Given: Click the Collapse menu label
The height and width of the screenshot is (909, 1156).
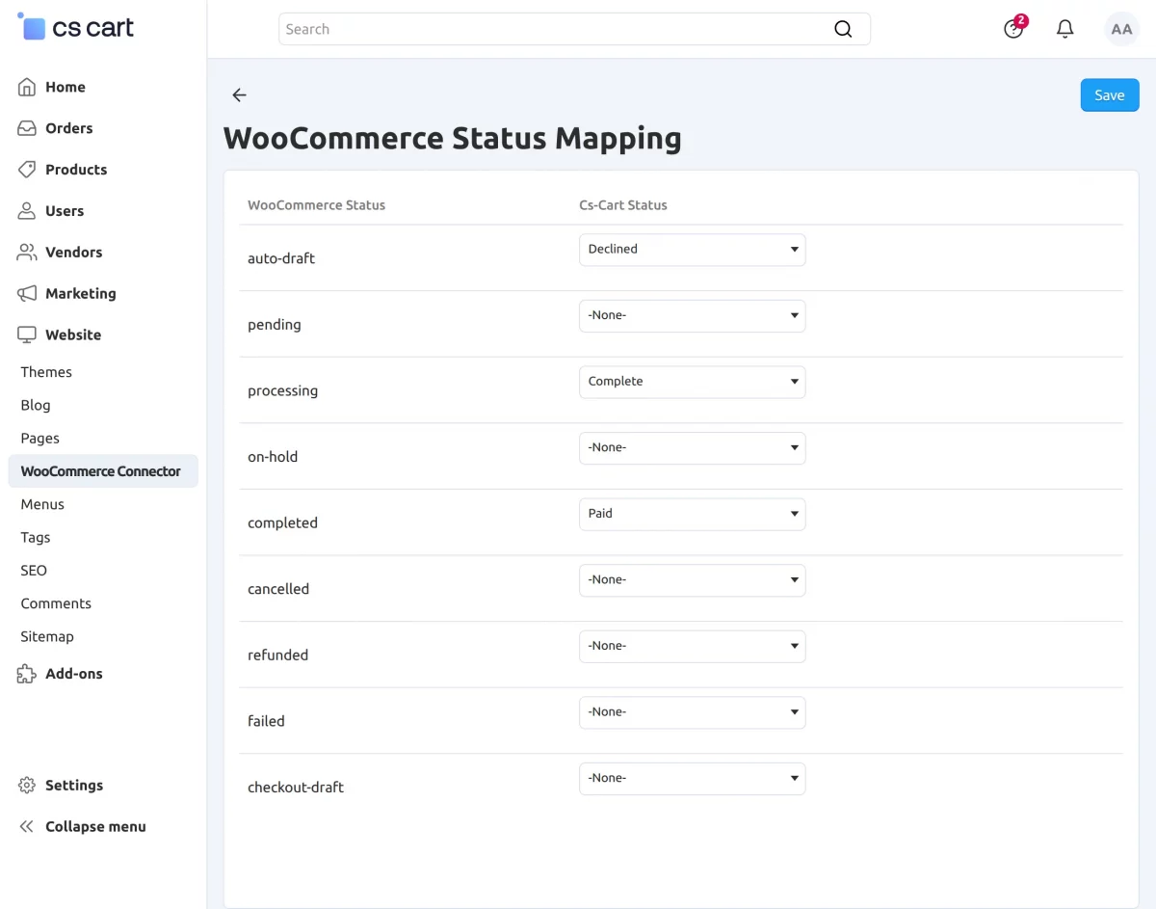Looking at the screenshot, I should tap(95, 827).
